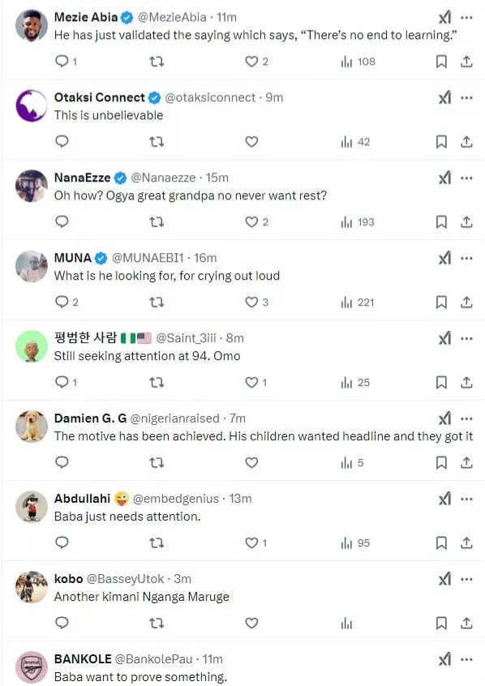Retweet Otaksi Connect's post
The height and width of the screenshot is (686, 485).
coord(157,142)
